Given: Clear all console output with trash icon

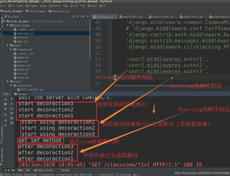Looking at the screenshot, I should (11, 123).
